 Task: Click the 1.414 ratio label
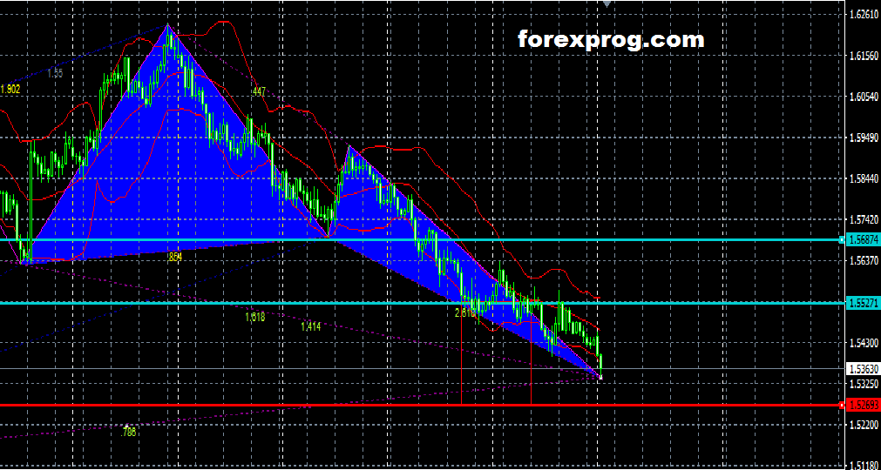(x=310, y=326)
